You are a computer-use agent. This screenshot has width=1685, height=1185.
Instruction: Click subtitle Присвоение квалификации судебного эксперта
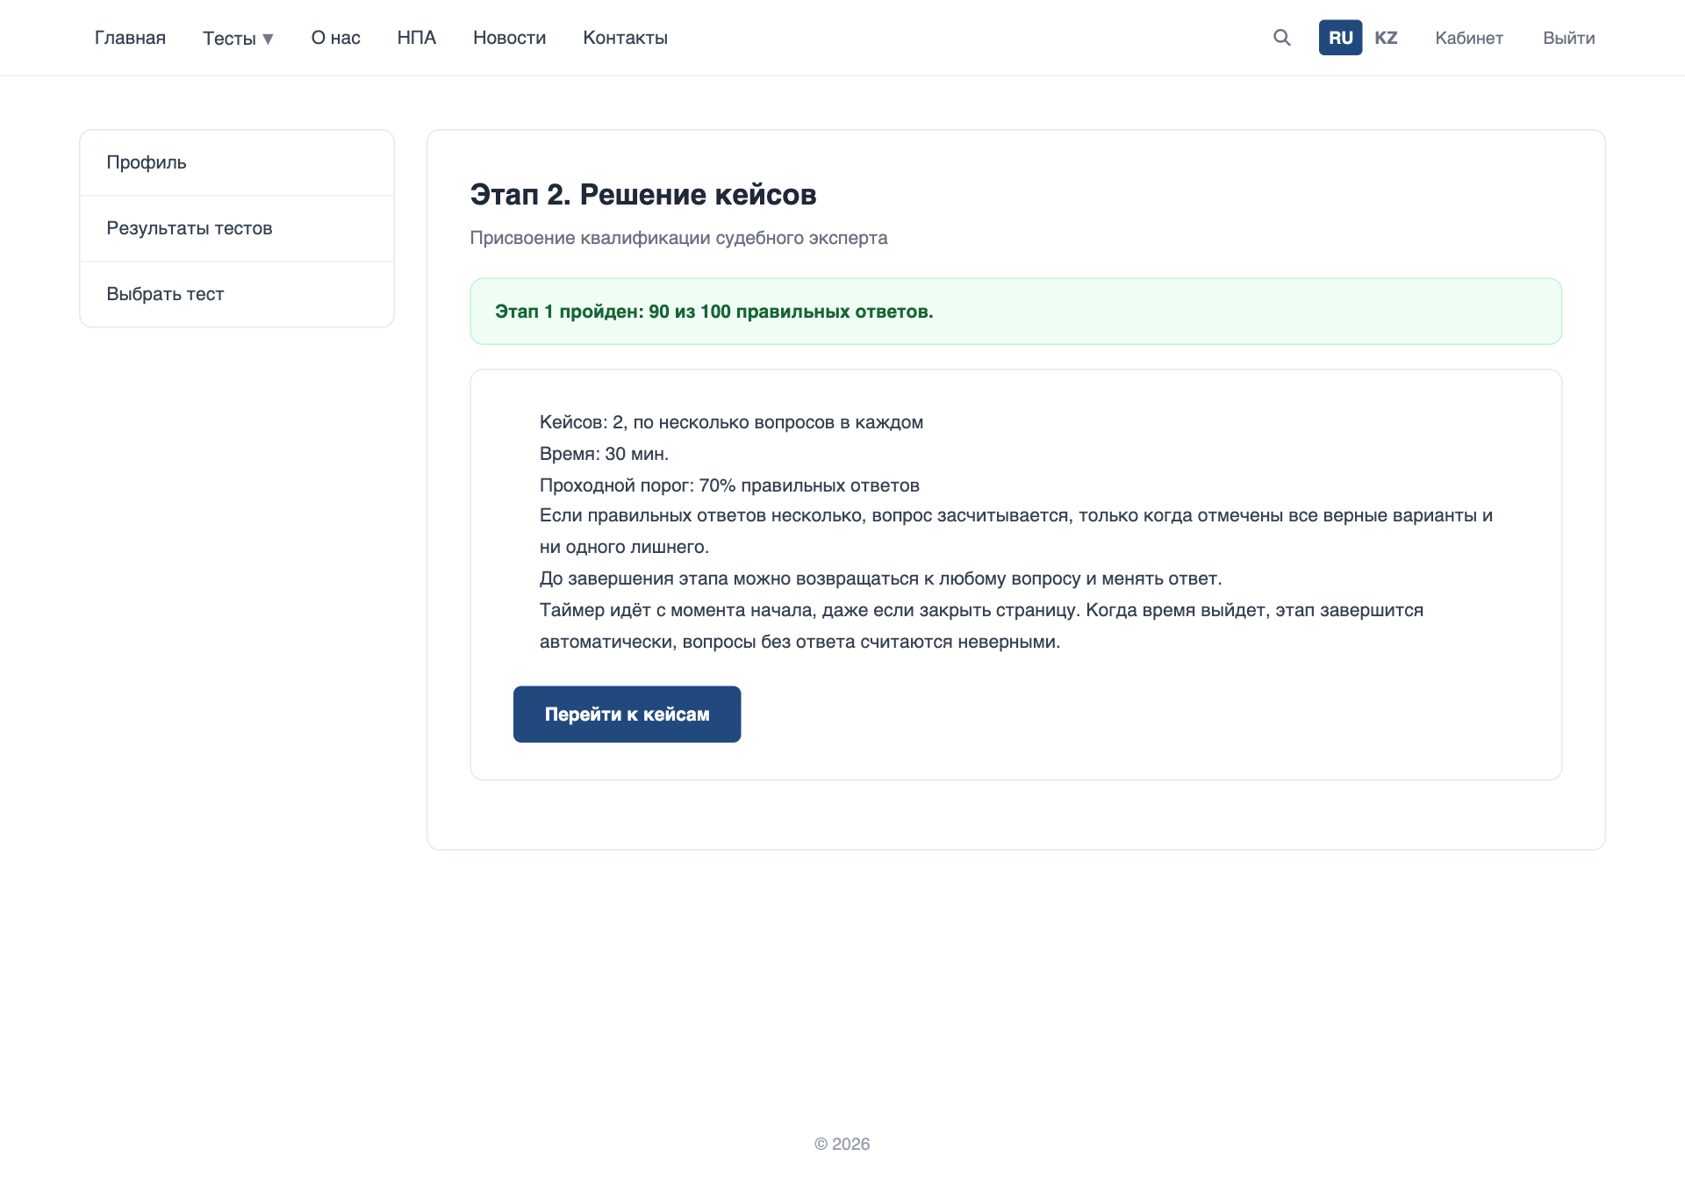pyautogui.click(x=678, y=238)
